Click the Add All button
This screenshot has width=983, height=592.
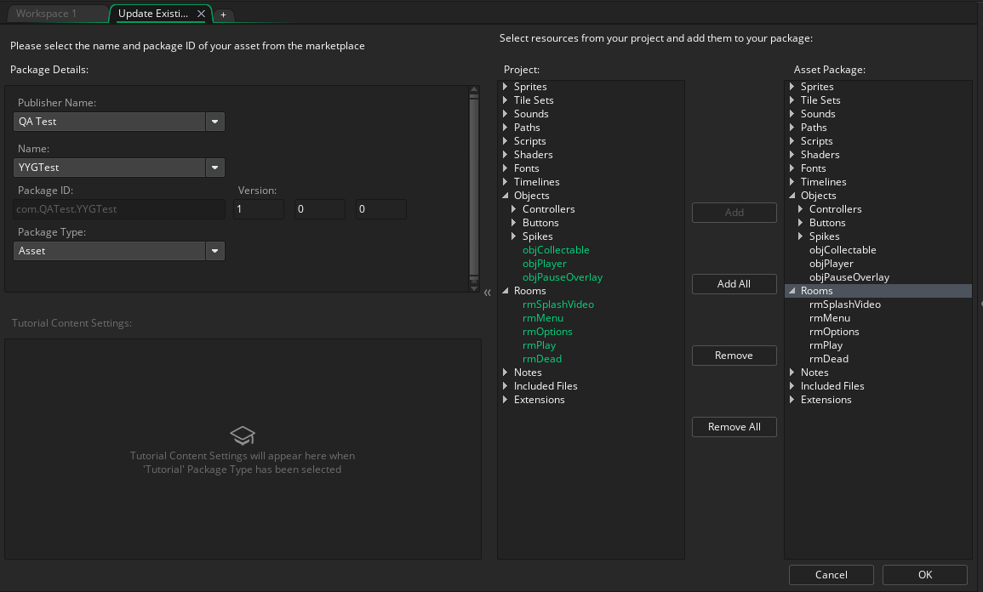click(x=734, y=284)
